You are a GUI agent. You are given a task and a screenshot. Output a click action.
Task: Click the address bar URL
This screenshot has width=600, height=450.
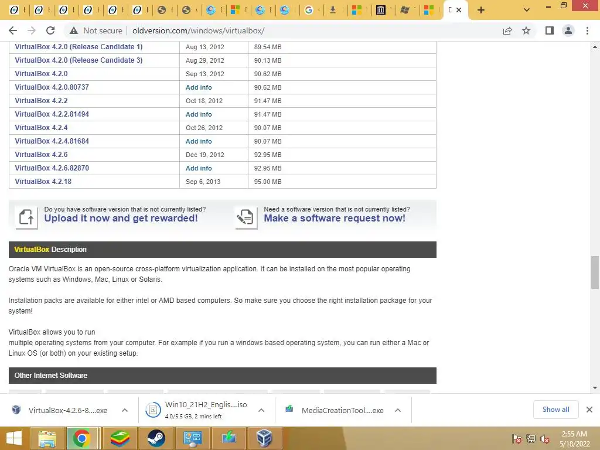coord(198,30)
